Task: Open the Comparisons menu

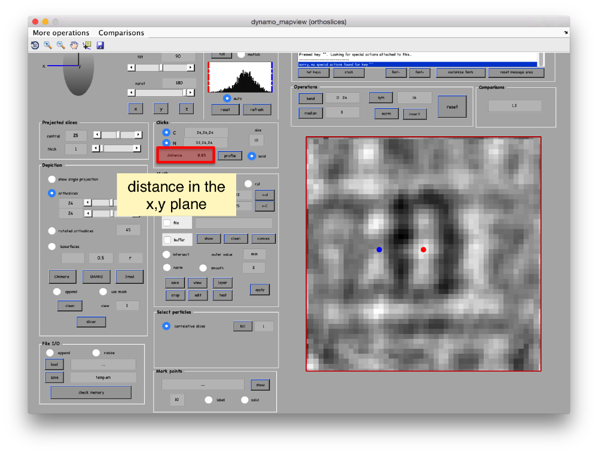Action: point(121,33)
